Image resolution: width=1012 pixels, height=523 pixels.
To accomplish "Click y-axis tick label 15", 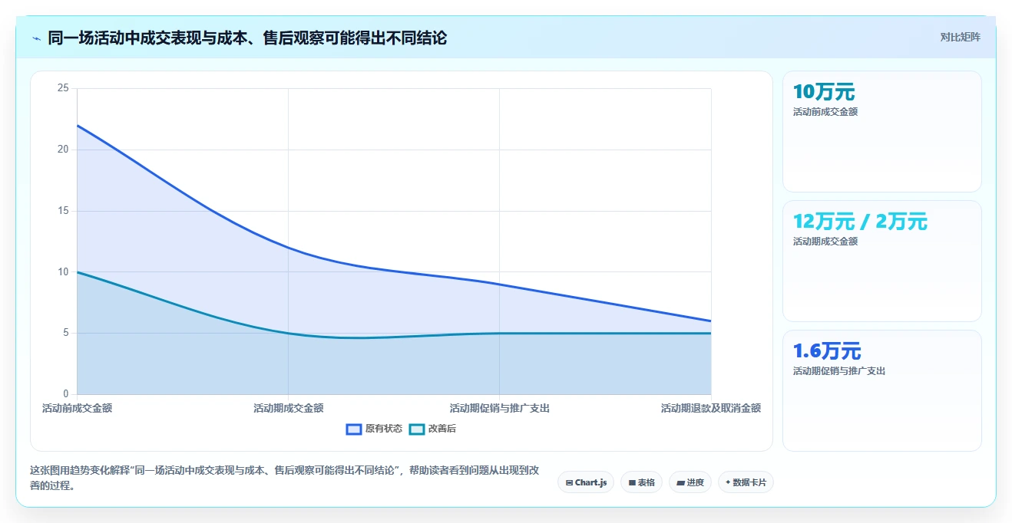I will (x=63, y=211).
